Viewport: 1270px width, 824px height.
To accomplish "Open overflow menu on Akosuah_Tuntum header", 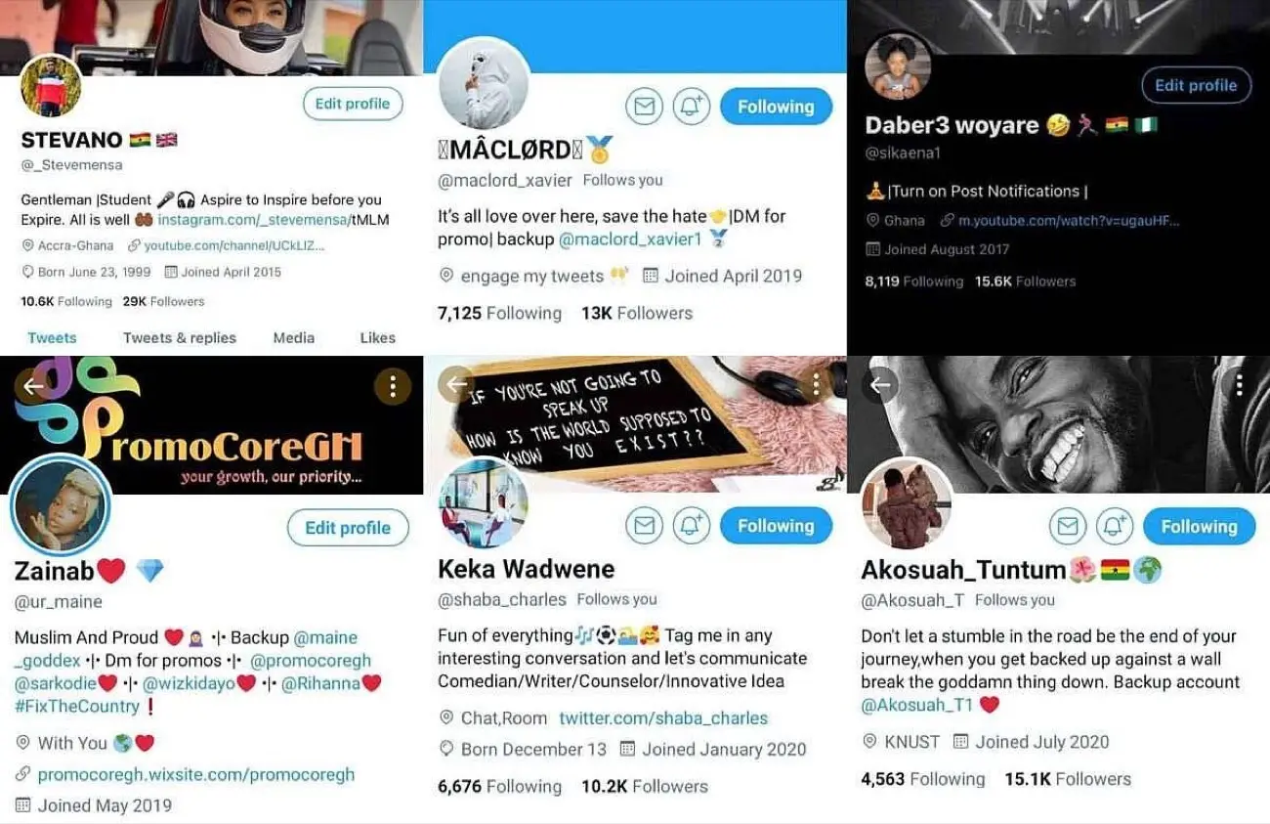I will click(x=1239, y=384).
